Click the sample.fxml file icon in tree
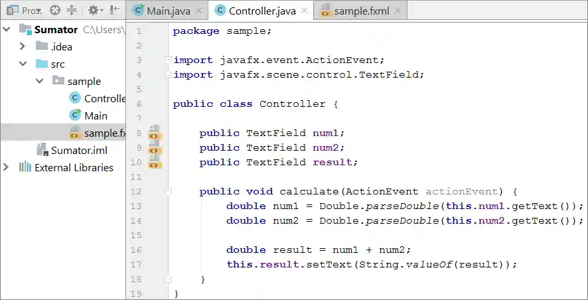This screenshot has width=588, height=300. point(74,132)
